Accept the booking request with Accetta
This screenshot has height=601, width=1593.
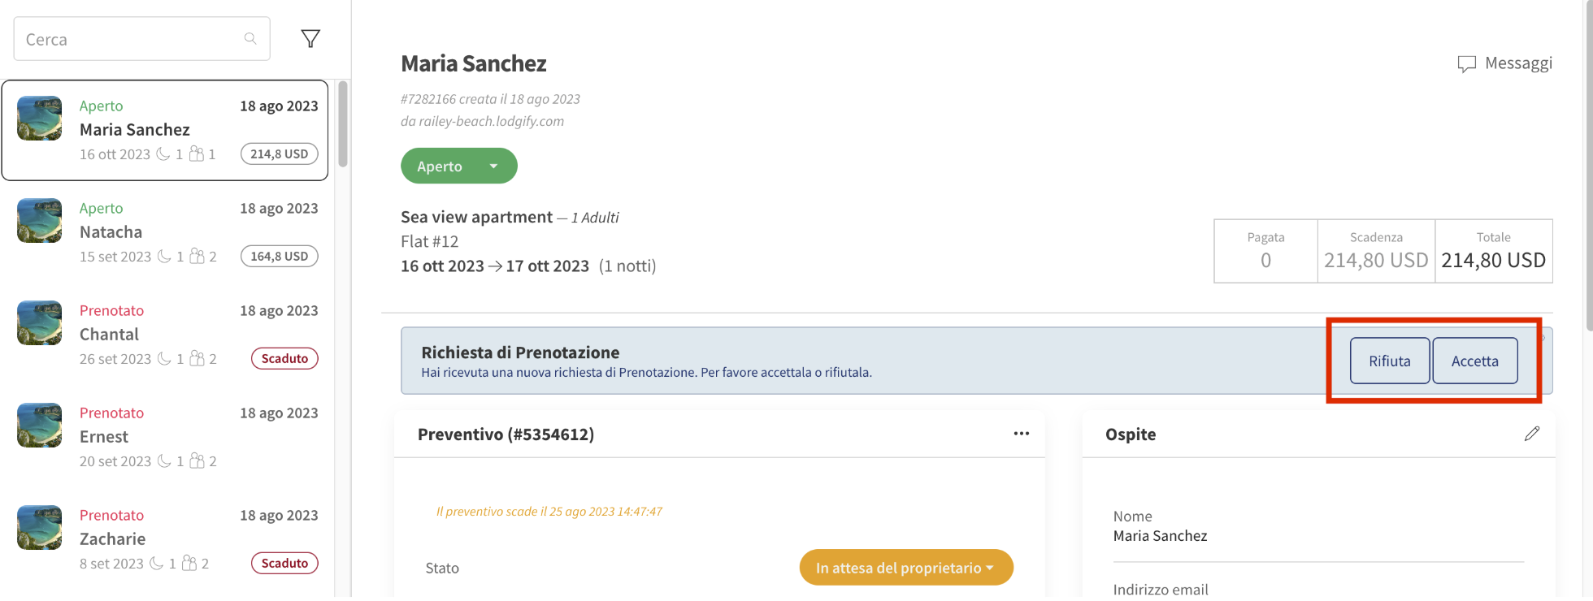pyautogui.click(x=1474, y=361)
